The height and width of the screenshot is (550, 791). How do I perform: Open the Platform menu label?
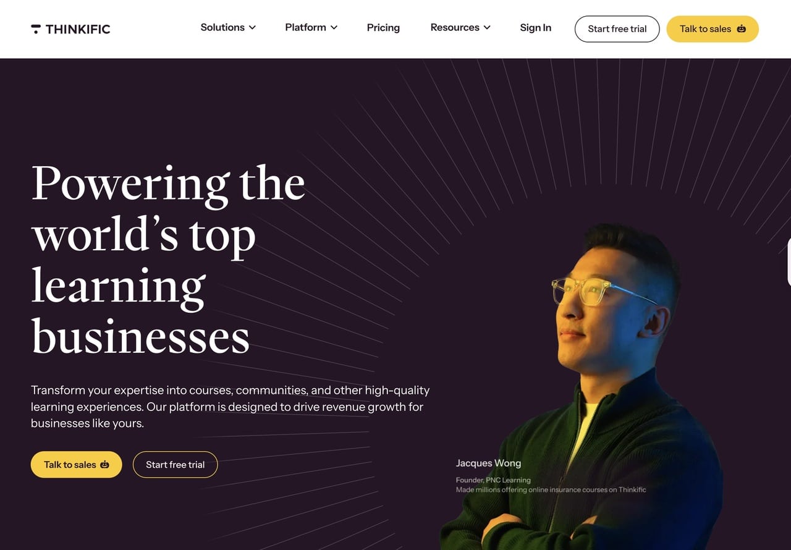pos(305,27)
